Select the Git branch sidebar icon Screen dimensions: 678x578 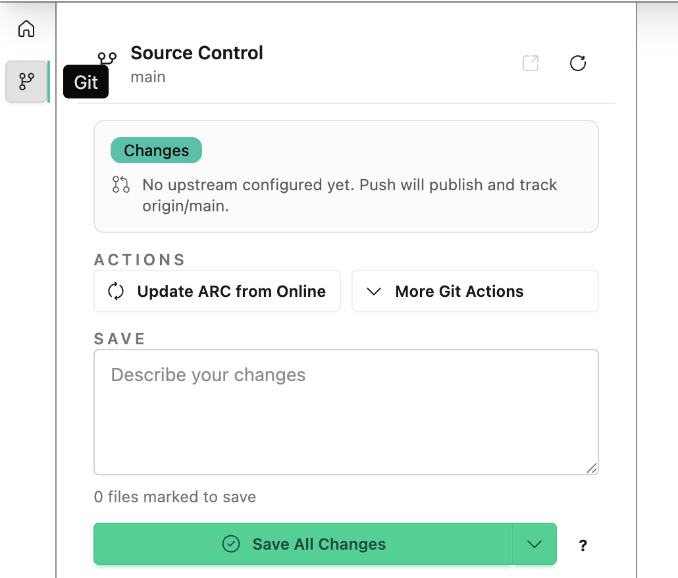(26, 82)
